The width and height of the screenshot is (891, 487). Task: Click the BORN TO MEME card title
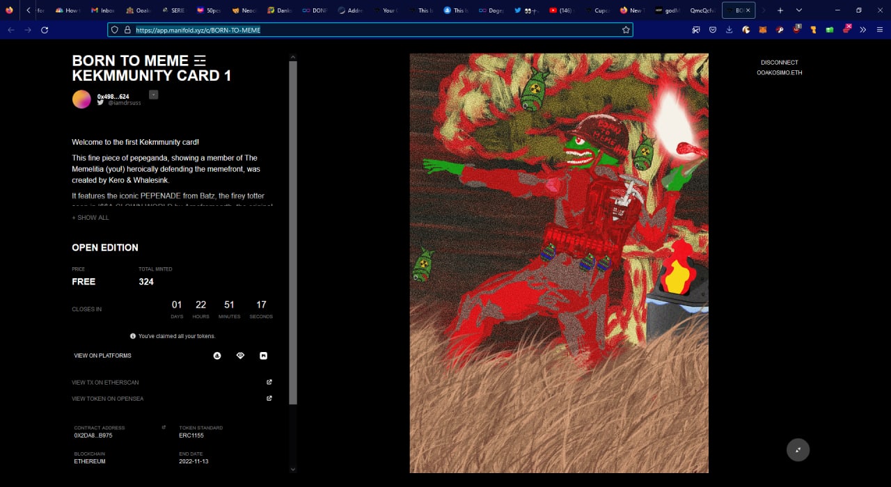(x=152, y=68)
